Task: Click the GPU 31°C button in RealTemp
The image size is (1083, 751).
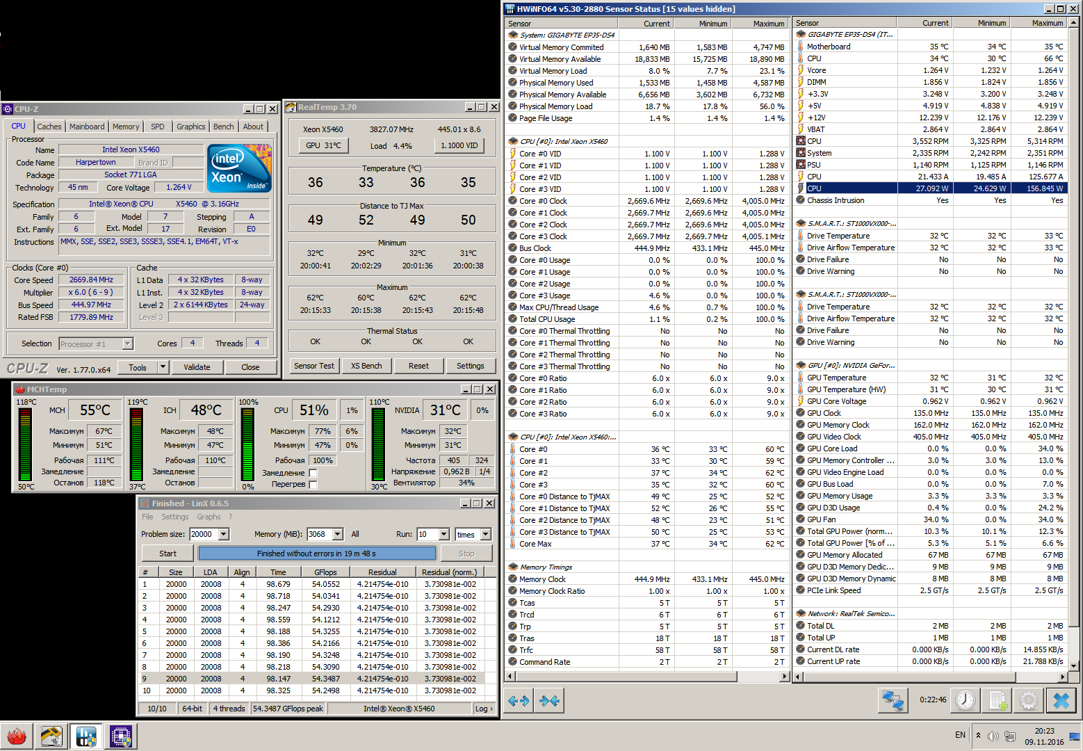Action: point(323,145)
